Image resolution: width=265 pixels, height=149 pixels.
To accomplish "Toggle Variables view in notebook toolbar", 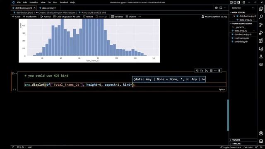I will click(117, 17).
